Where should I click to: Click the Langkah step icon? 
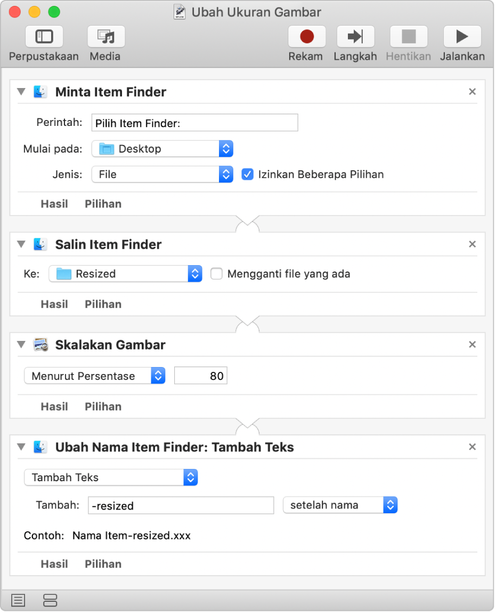[355, 37]
